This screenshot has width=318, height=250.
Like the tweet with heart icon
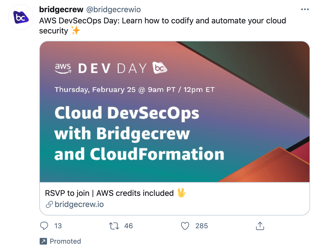coord(185,226)
